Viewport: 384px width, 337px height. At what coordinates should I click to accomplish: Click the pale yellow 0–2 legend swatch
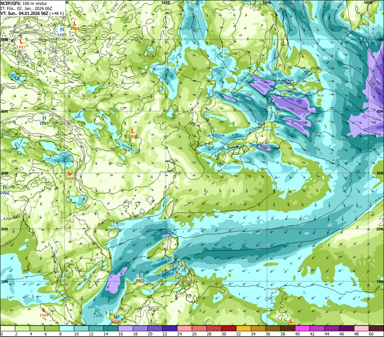pyautogui.click(x=8, y=328)
